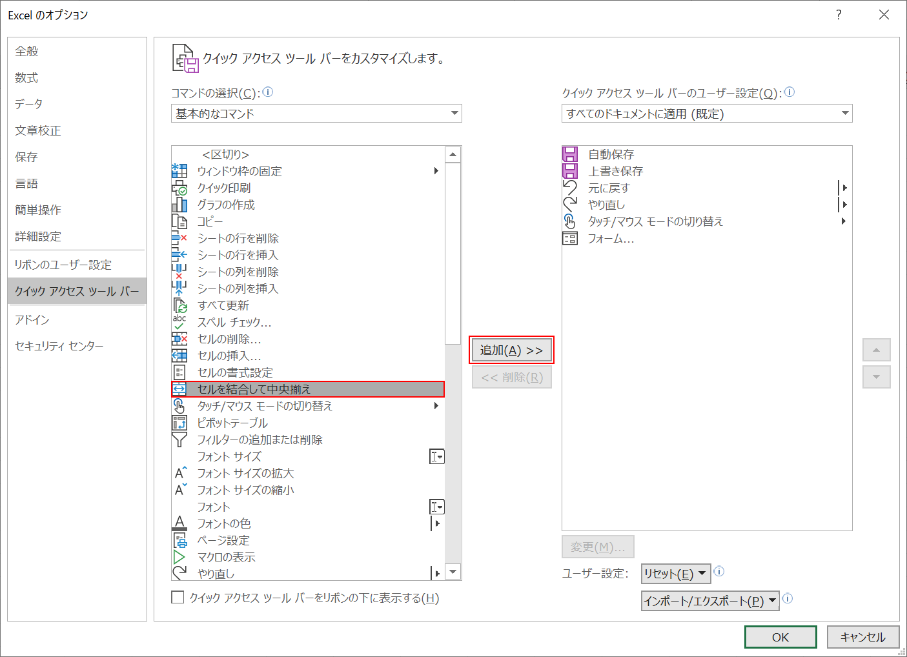907x657 pixels.
Task: Enable クイック アクセス ツール バーをリボンの下に表示する
Action: click(178, 597)
